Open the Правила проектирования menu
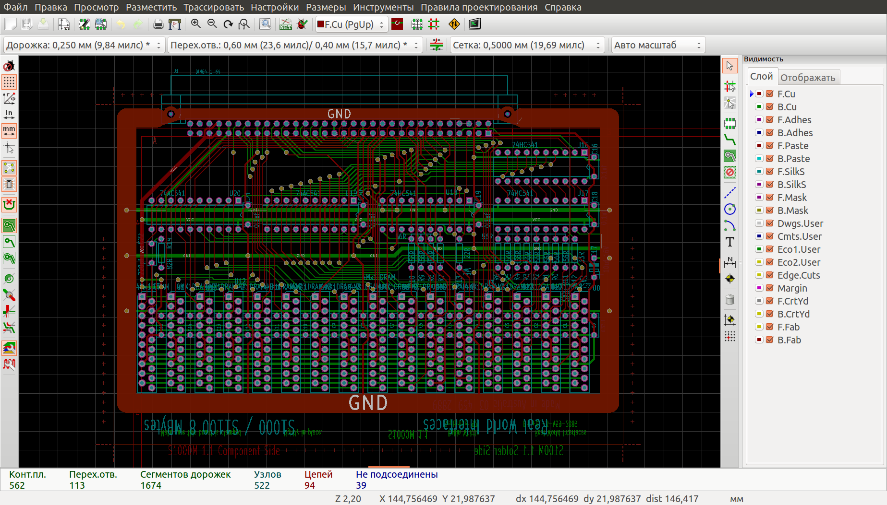 click(x=479, y=7)
